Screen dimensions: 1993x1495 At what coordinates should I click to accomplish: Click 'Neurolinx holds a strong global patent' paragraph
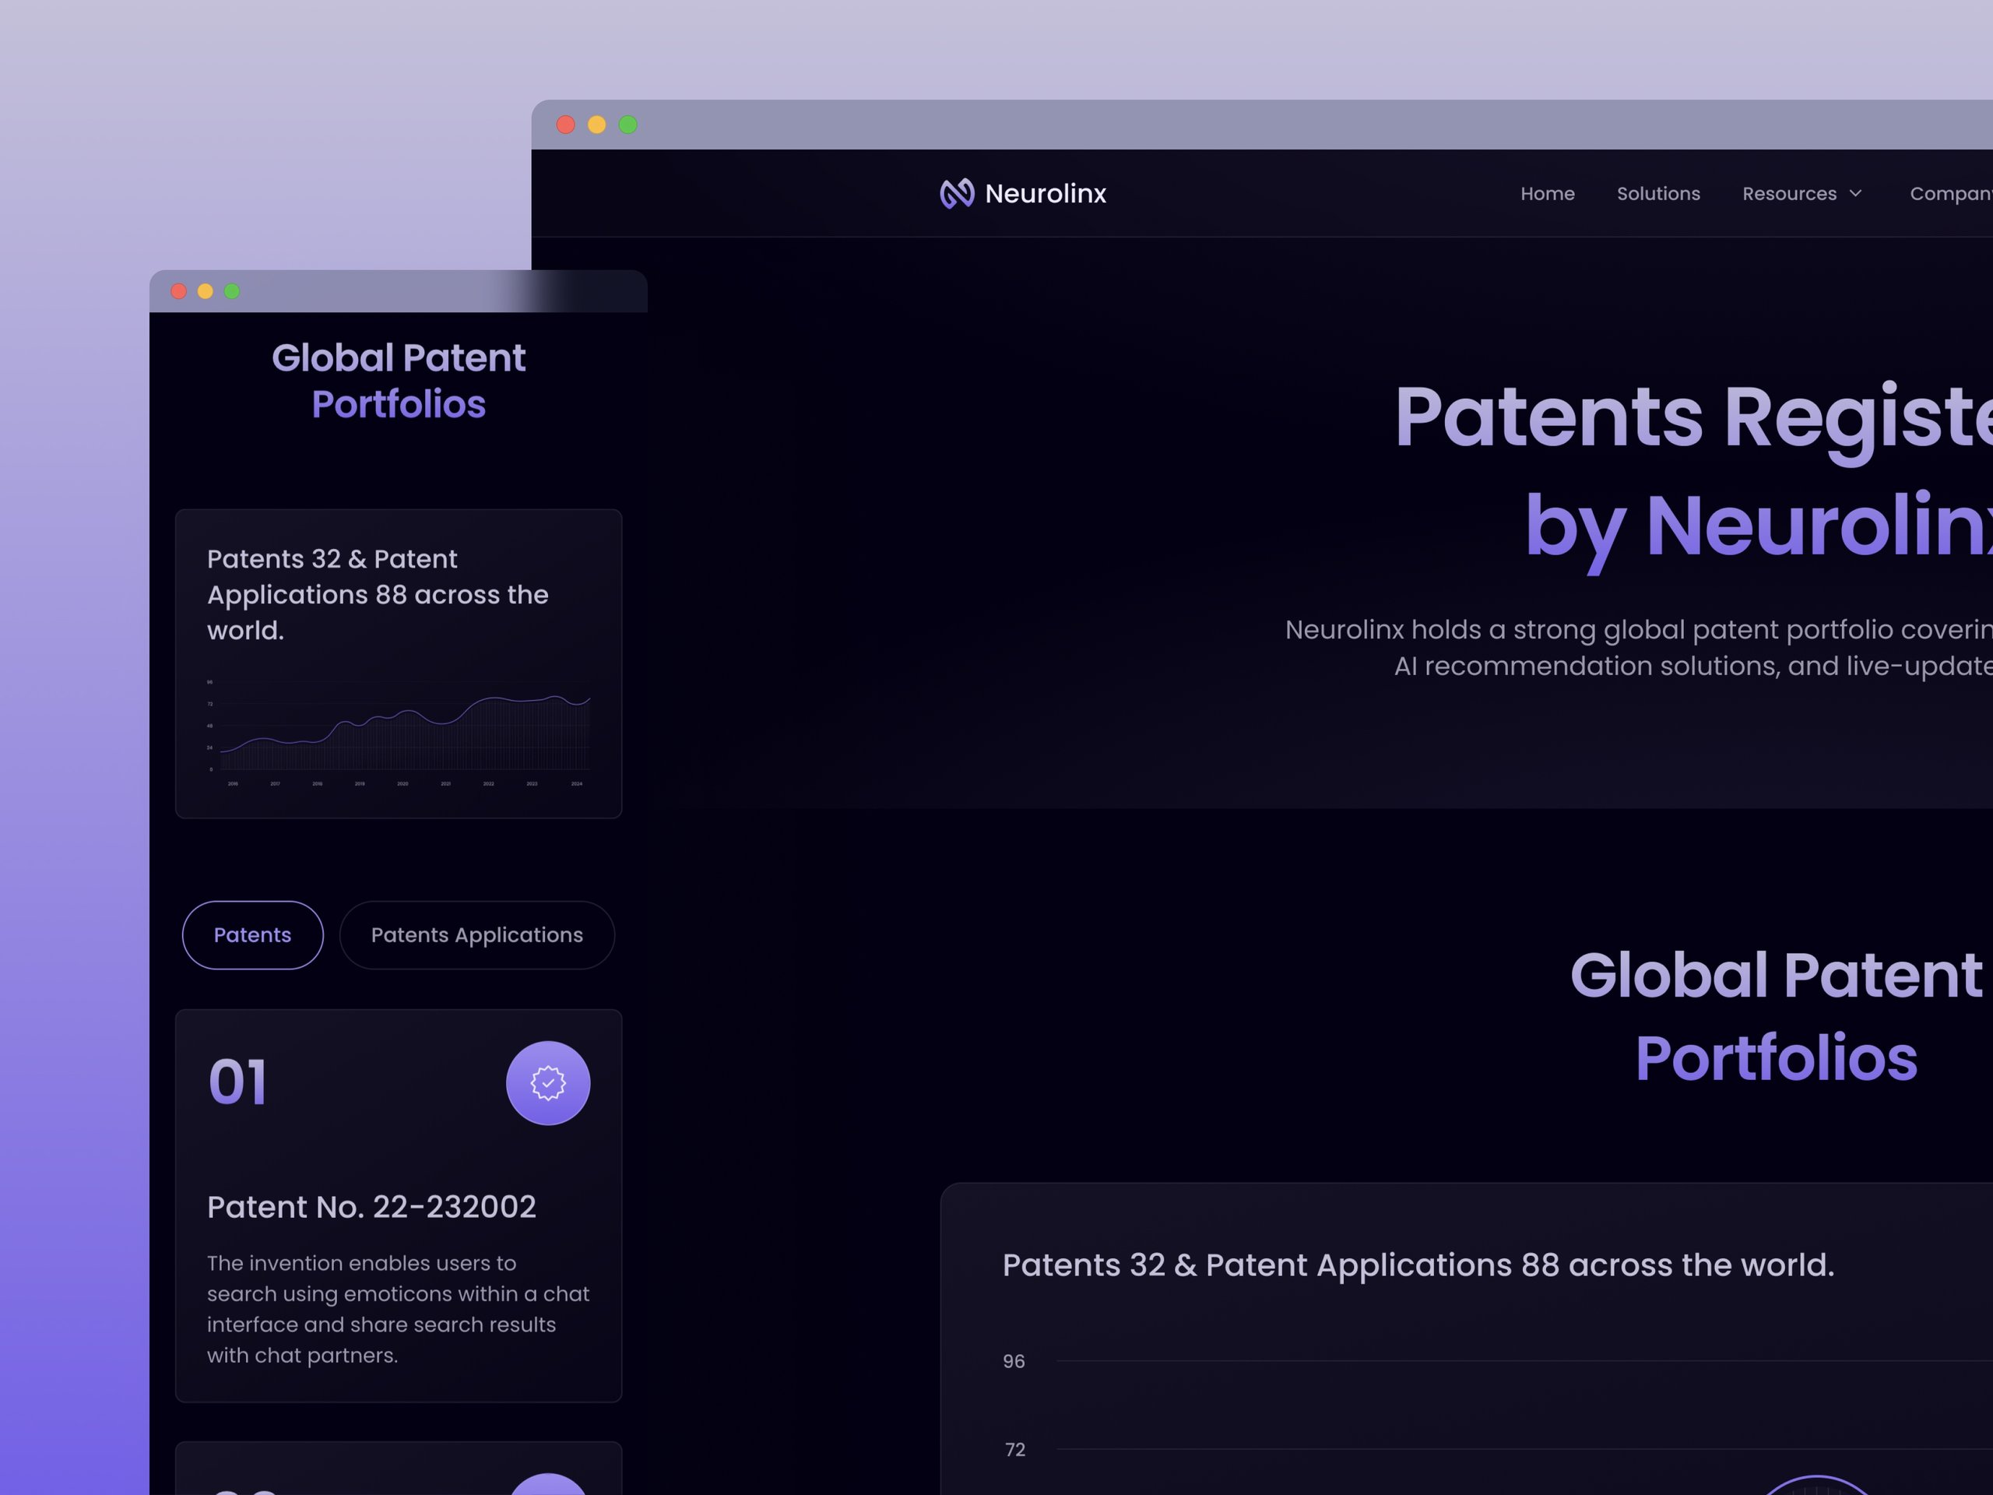coord(1639,648)
